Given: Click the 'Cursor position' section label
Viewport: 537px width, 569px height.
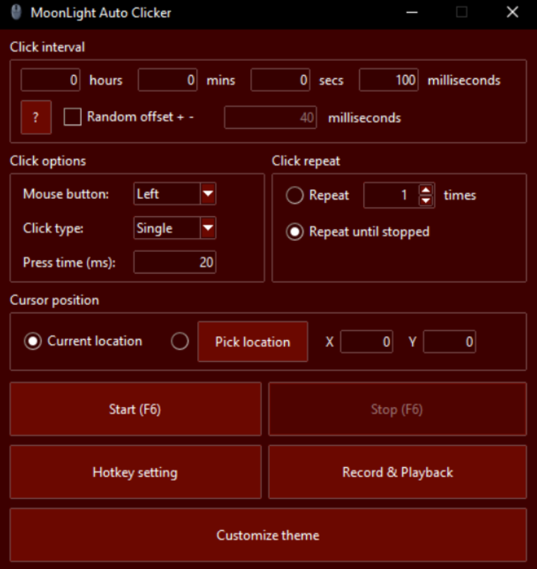Looking at the screenshot, I should click(54, 300).
